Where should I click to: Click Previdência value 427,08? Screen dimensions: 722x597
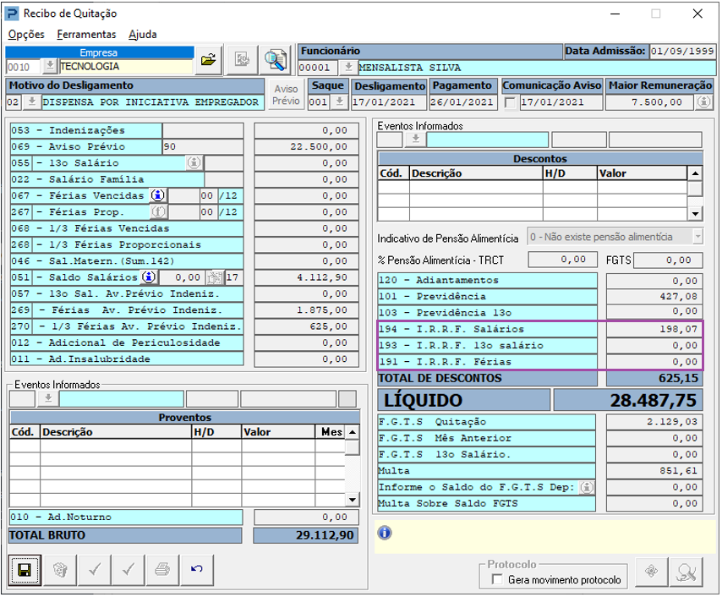[x=654, y=296]
